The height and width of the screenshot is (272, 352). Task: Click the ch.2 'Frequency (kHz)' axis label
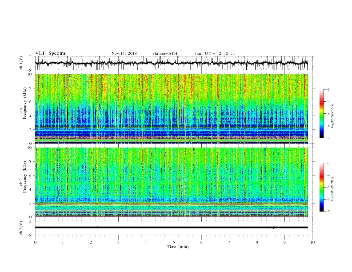tap(25, 176)
